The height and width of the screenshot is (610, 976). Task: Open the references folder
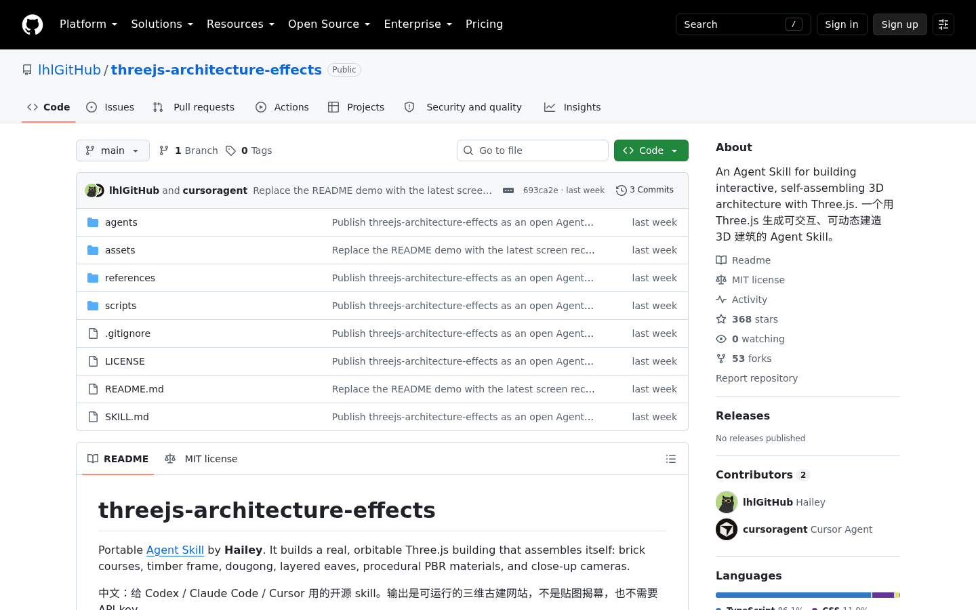coord(130,278)
